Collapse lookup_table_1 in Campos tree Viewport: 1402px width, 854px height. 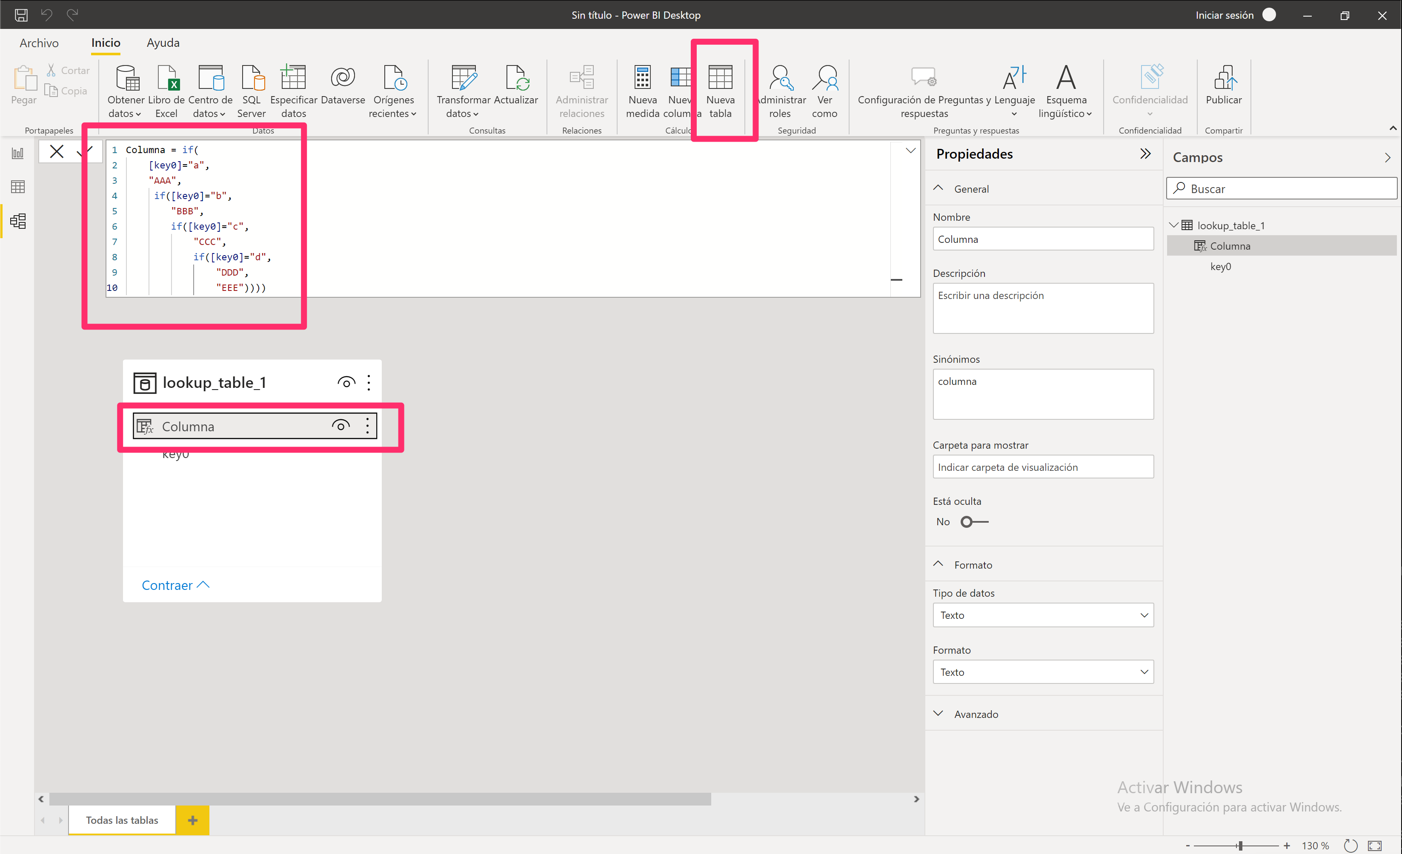[x=1174, y=225]
